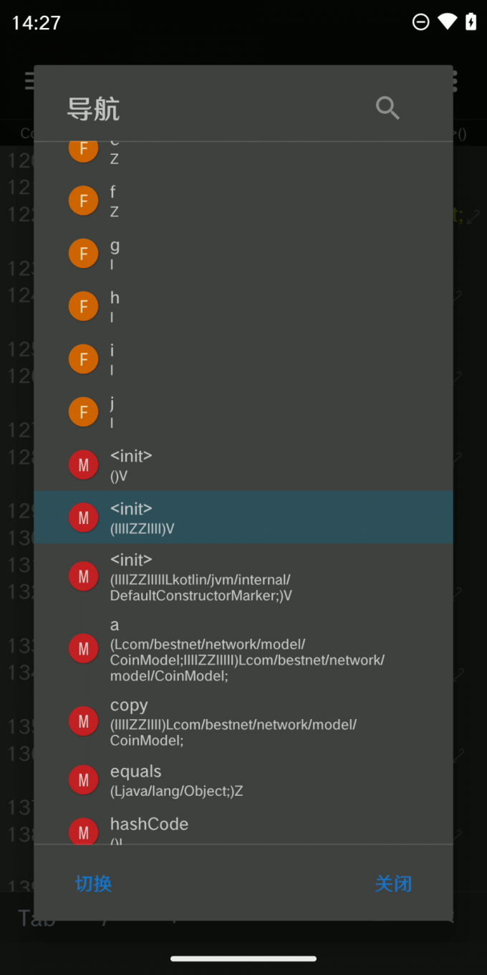Tap the 导航 dialog title
This screenshot has height=975, width=487.
(x=93, y=109)
